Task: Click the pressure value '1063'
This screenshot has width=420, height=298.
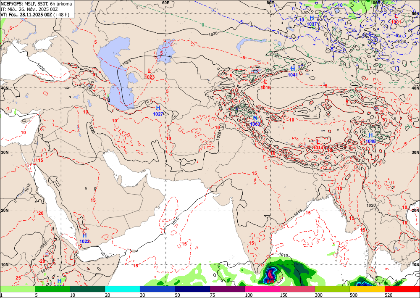Action: tap(255, 124)
